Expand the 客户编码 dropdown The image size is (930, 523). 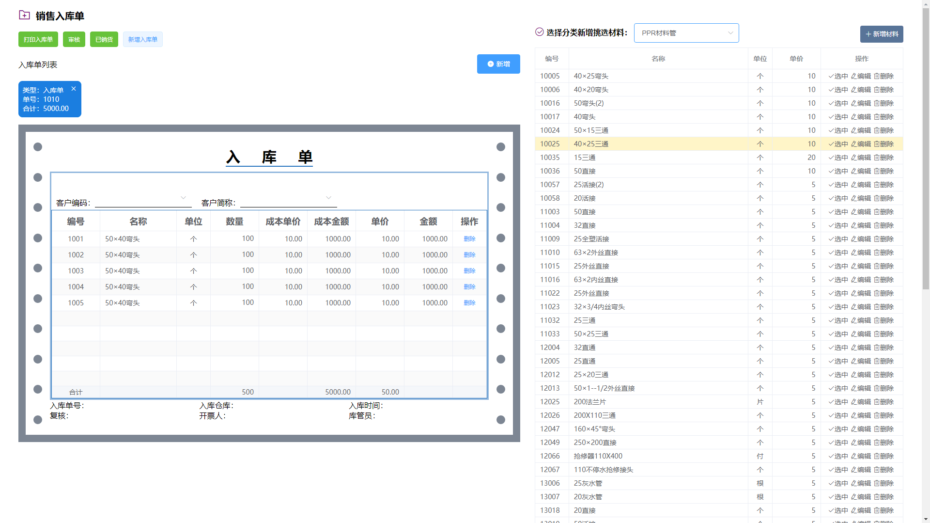[183, 198]
